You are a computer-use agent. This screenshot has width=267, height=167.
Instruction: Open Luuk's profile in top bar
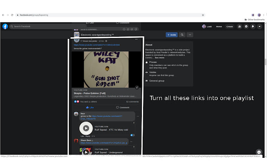point(207,26)
